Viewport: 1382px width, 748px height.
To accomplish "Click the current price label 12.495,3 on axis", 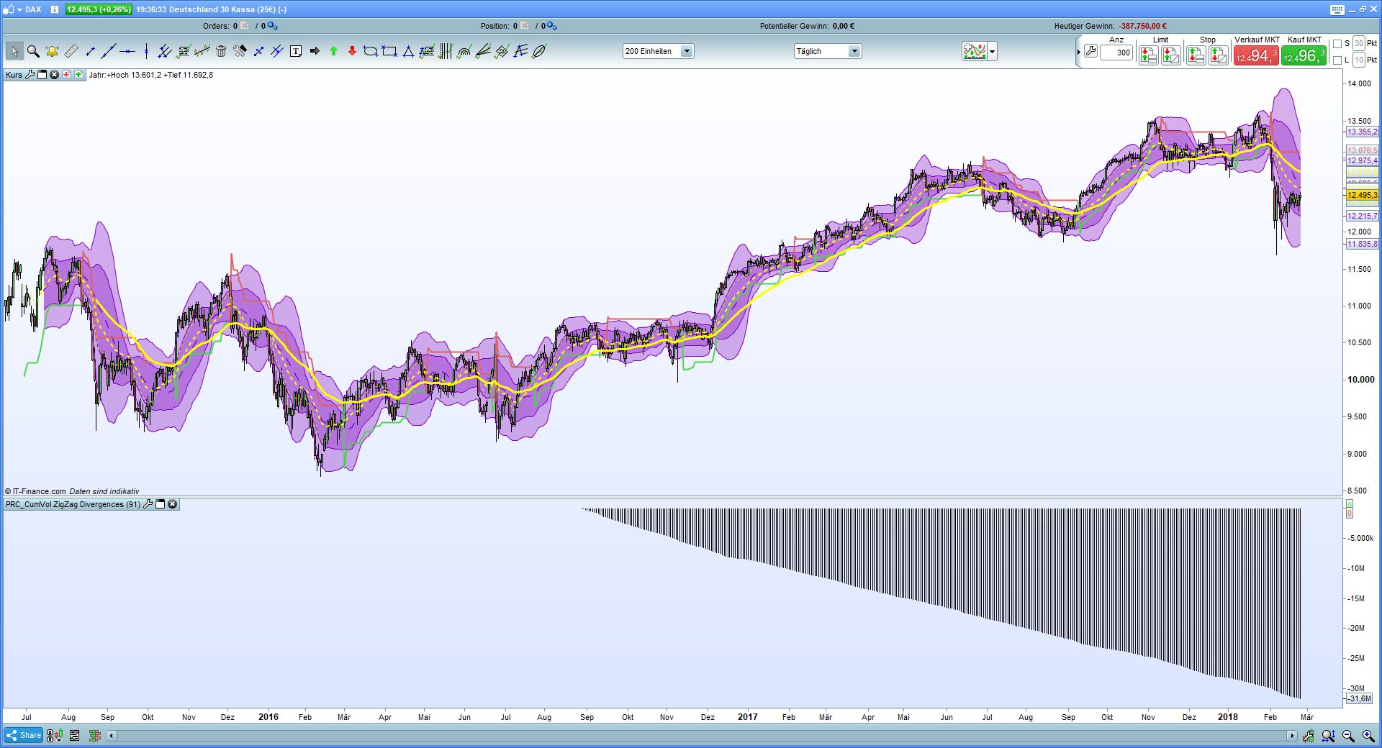I will [1362, 195].
